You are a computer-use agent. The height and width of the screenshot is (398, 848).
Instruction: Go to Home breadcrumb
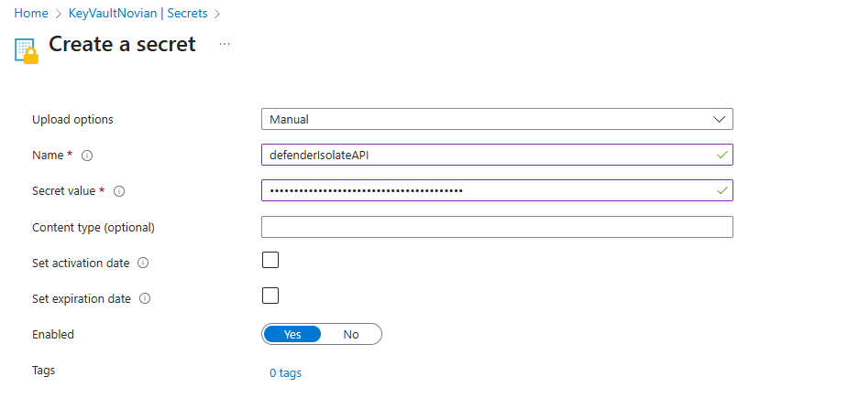(x=31, y=14)
